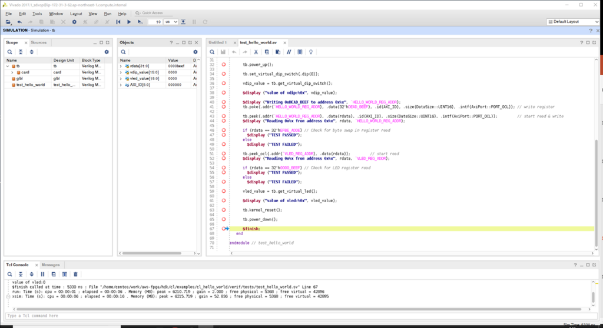Image resolution: width=603 pixels, height=328 pixels.
Task: Toggle the breakpoint on line 67 ($finish)
Action: point(223,229)
